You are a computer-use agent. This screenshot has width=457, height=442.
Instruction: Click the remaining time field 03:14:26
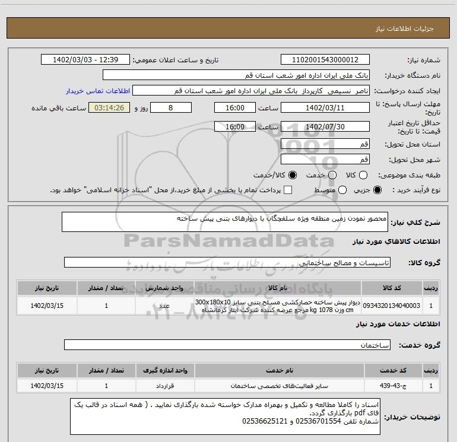[x=109, y=108]
